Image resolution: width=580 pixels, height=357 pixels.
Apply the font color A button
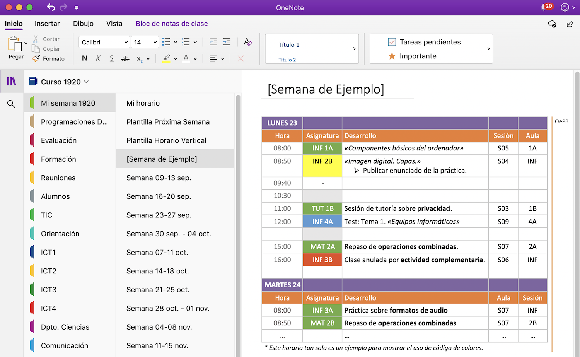pos(186,58)
